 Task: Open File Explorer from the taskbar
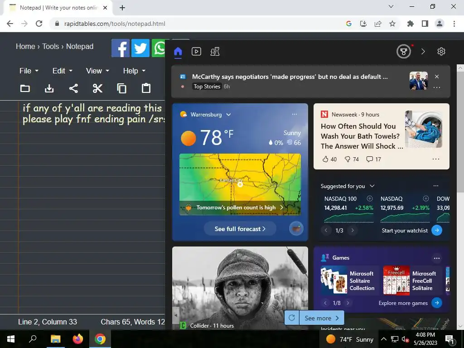(x=55, y=339)
